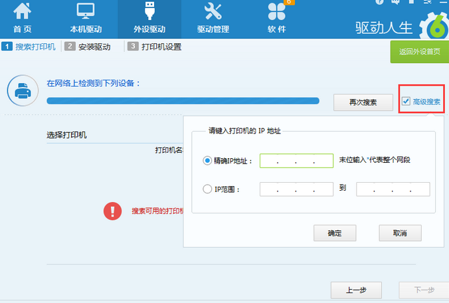Uncheck the 高级搜索 checkbox
Screen dimensions: 449x303
pos(406,102)
